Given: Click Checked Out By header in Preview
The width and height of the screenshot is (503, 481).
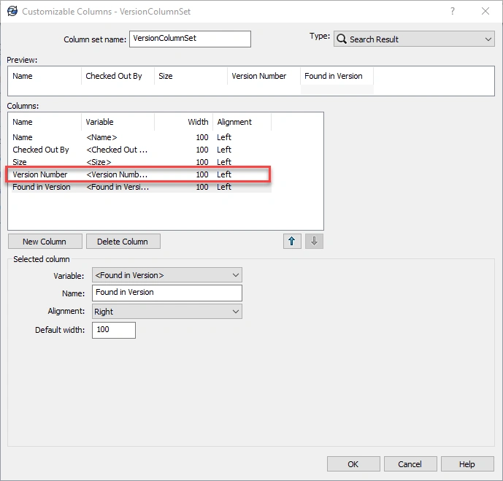Looking at the screenshot, I should (118, 76).
